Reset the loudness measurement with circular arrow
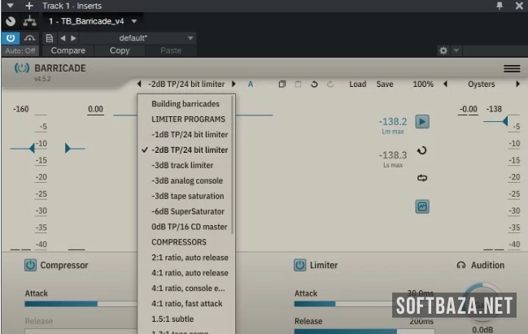This screenshot has height=334, width=528. coord(422,151)
